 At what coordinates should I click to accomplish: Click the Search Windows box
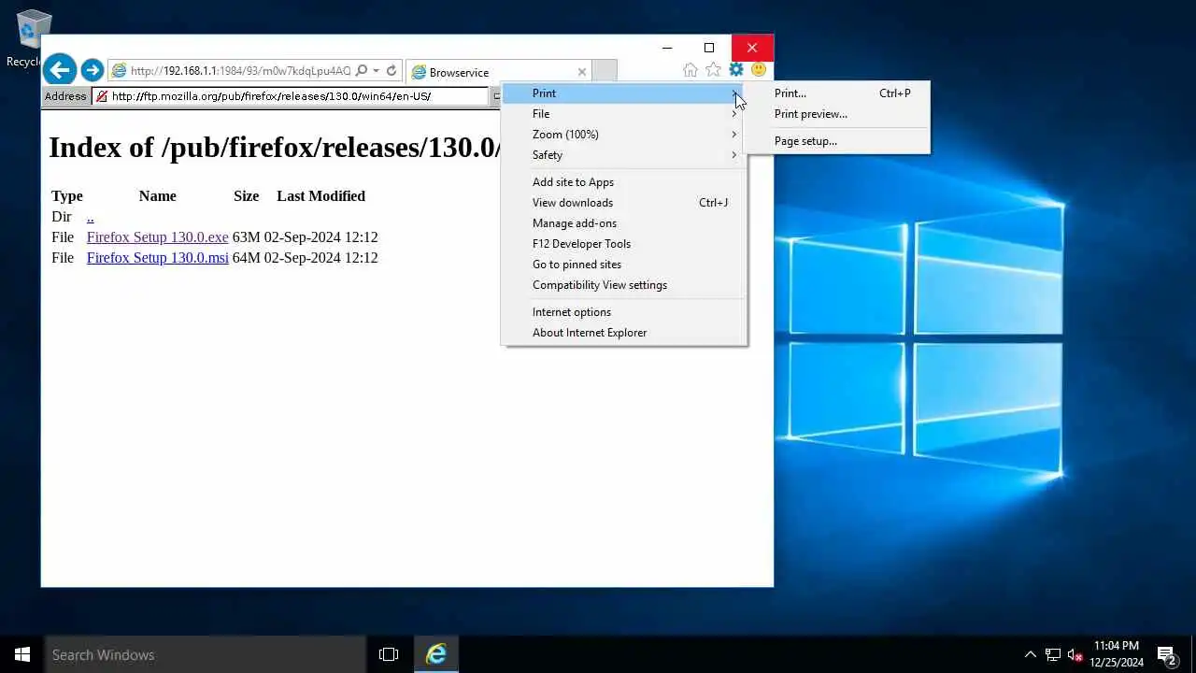pos(206,654)
